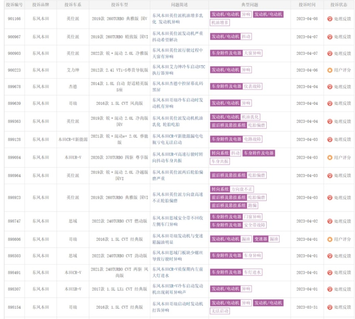
Task: Click the status icon for complaint 898154
Action: point(330,307)
